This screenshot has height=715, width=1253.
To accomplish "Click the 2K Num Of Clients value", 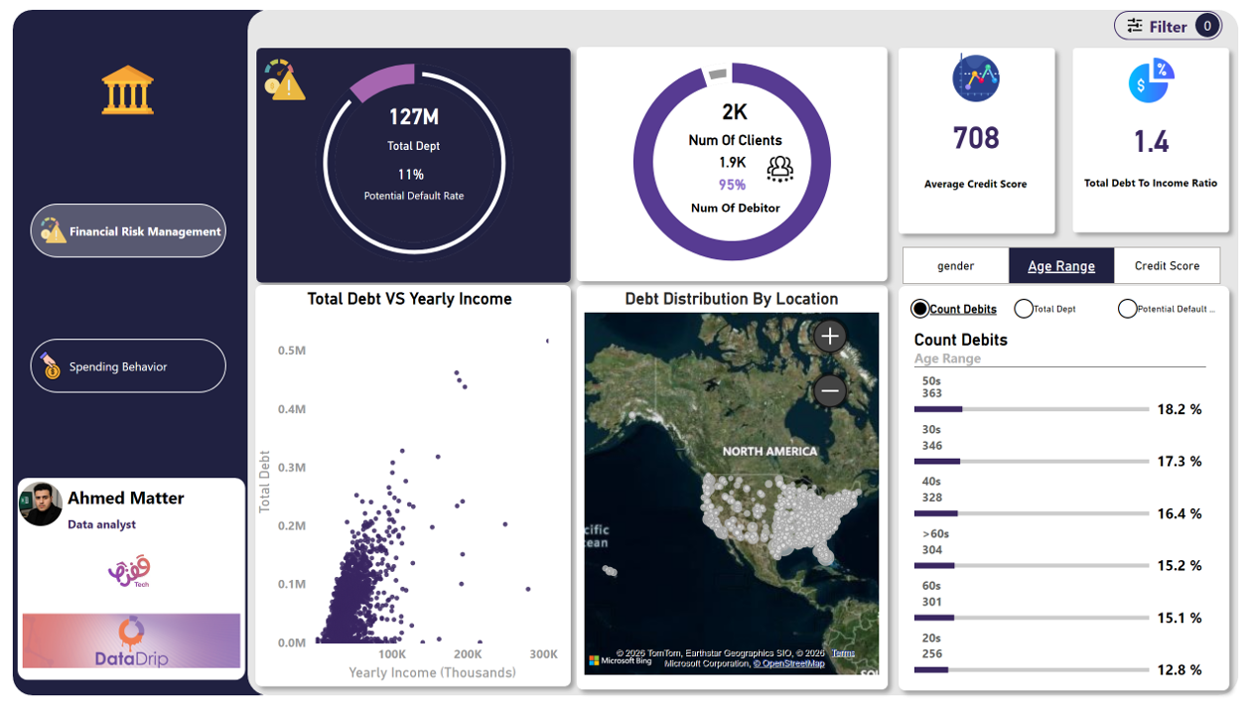I will 734,112.
